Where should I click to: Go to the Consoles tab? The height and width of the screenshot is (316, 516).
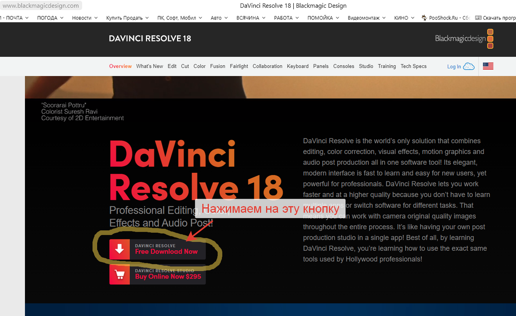tap(344, 66)
